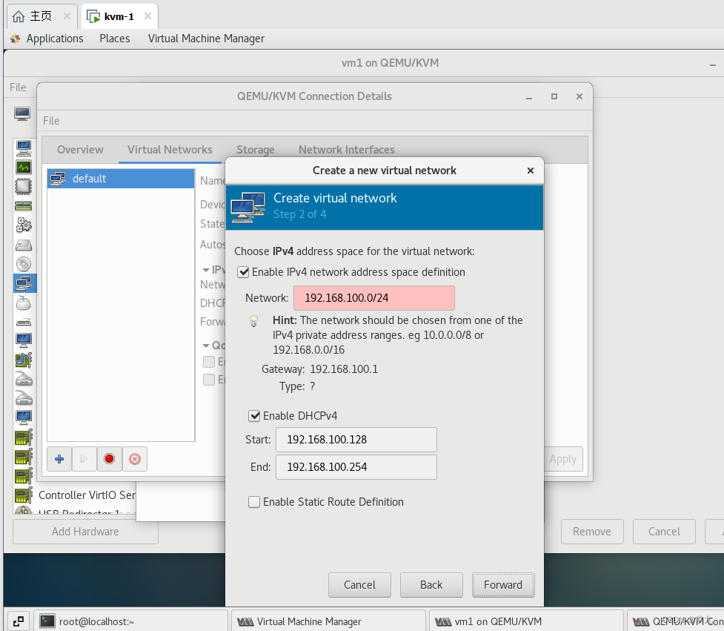Close the Create a new virtual network dialog
The image size is (724, 631).
click(531, 171)
